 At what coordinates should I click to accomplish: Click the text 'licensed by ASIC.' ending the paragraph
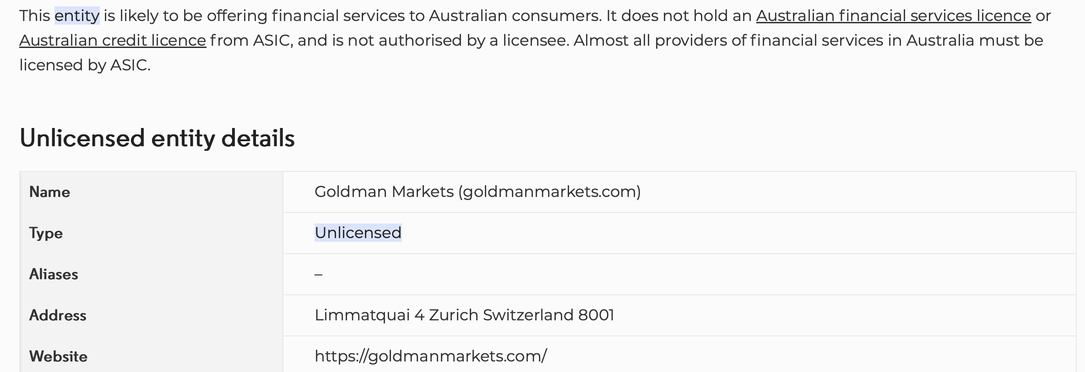[85, 65]
